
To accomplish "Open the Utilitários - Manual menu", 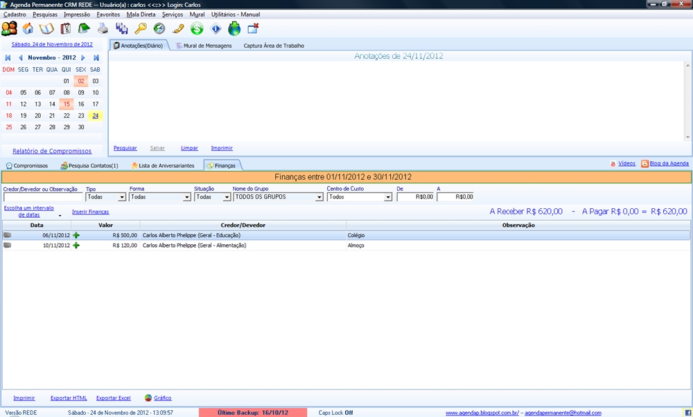I will coord(236,15).
